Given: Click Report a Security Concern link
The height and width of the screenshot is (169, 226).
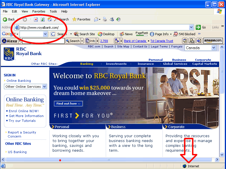Looking at the screenshot, I should (22, 134).
